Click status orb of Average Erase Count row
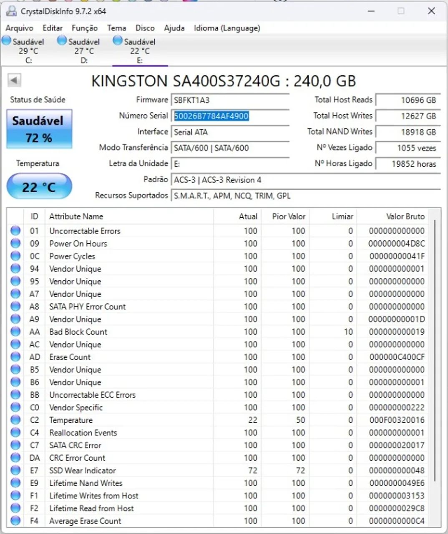 click(15, 521)
